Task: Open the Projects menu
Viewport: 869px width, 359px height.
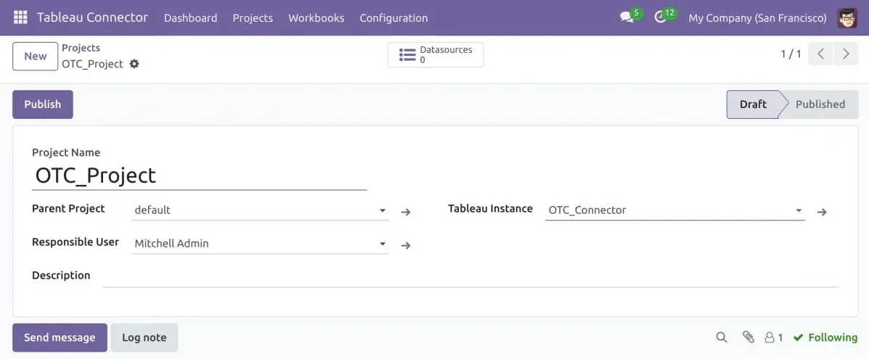Action: (253, 18)
